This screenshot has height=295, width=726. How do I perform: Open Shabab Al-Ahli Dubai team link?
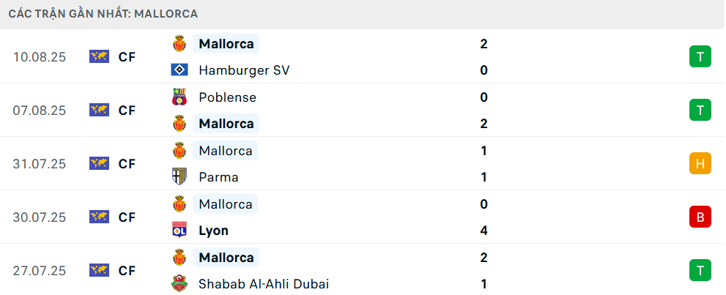[x=264, y=284]
